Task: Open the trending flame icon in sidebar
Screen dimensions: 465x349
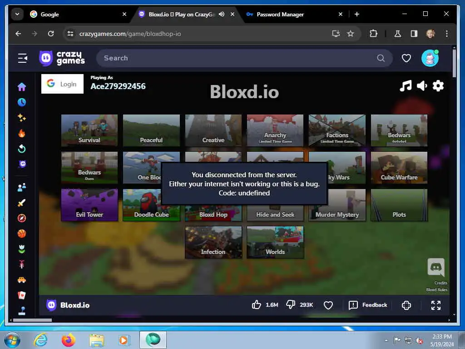Action: click(x=22, y=133)
